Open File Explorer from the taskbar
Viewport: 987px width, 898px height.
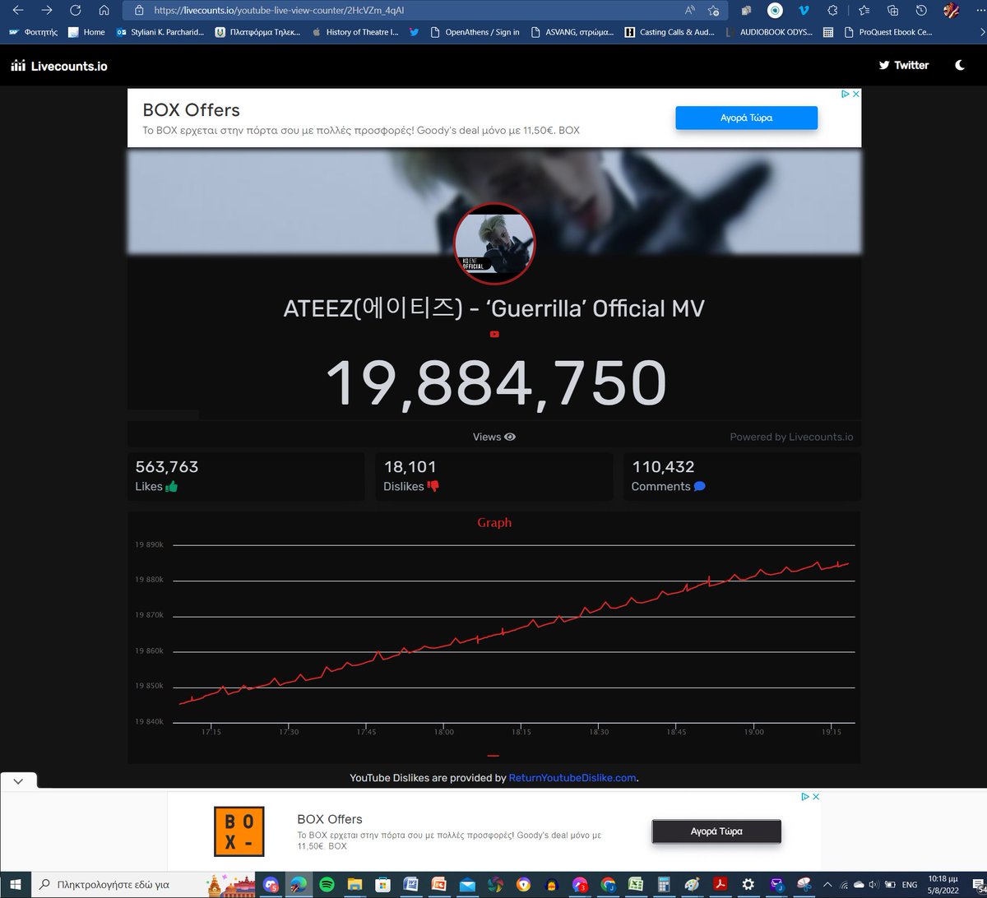[354, 885]
